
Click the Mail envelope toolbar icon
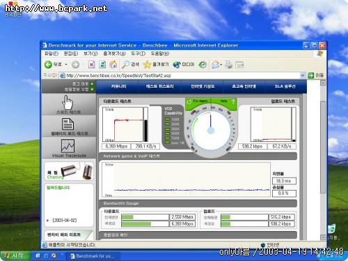tap(215, 65)
